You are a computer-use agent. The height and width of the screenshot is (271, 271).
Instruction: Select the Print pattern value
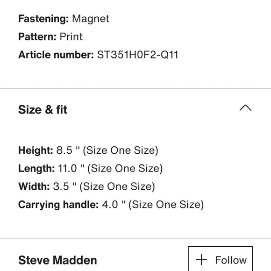coord(71,36)
